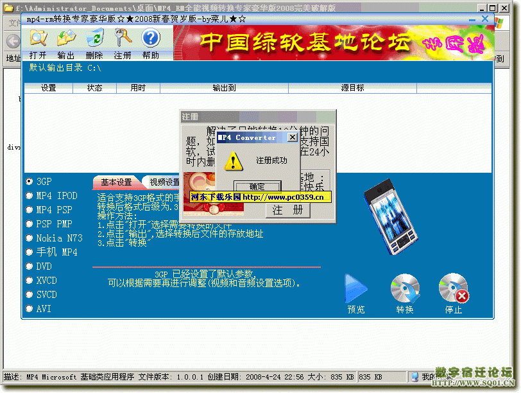Close the MP4 Converter message box

click(x=292, y=137)
